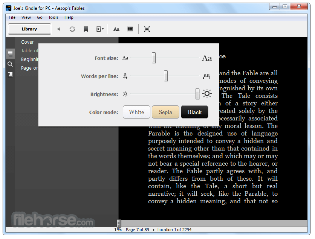
Task: Click the 'Location 1 of 2294' status text
Action: (174, 230)
